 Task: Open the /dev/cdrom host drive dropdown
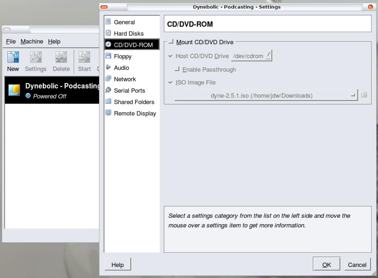tap(251, 56)
